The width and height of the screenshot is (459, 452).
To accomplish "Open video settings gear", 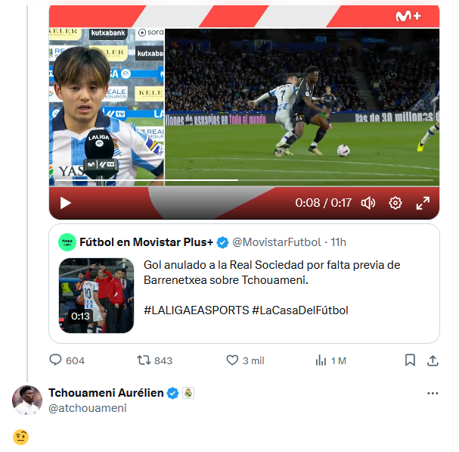I will point(395,203).
